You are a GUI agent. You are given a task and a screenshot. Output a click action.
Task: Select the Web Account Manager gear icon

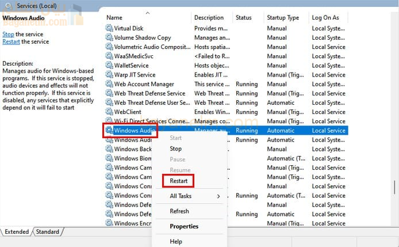point(109,84)
